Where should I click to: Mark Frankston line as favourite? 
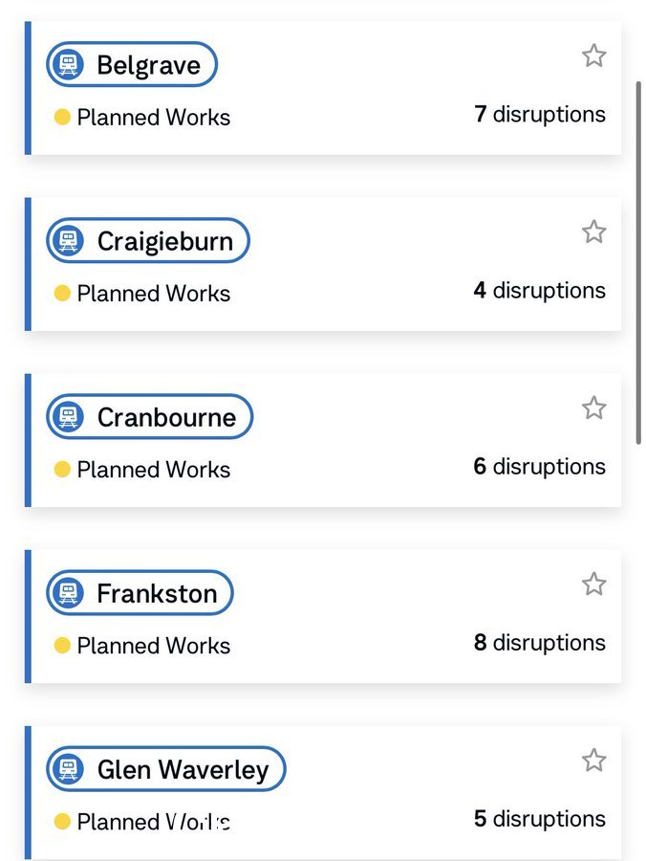(x=593, y=584)
